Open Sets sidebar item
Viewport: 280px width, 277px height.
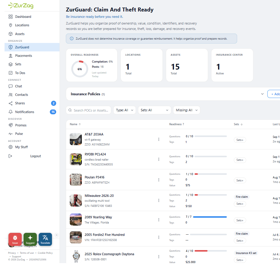pyautogui.click(x=32, y=64)
